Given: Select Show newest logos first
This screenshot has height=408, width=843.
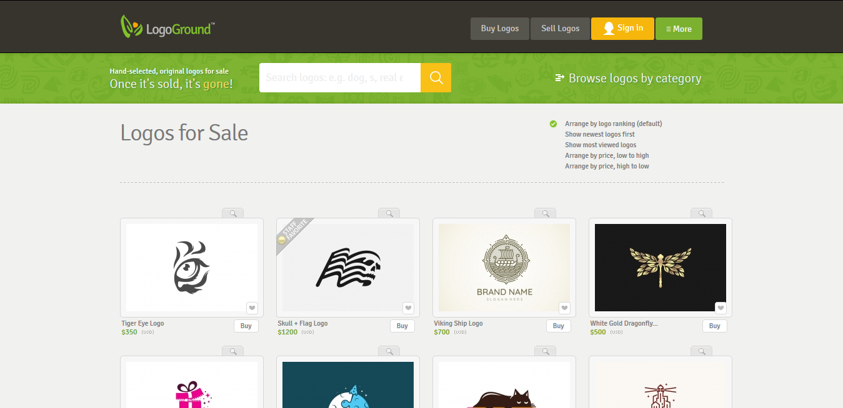Looking at the screenshot, I should 600,134.
